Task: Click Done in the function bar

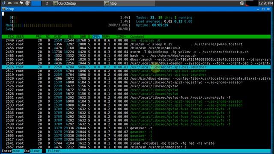Action: (16, 151)
